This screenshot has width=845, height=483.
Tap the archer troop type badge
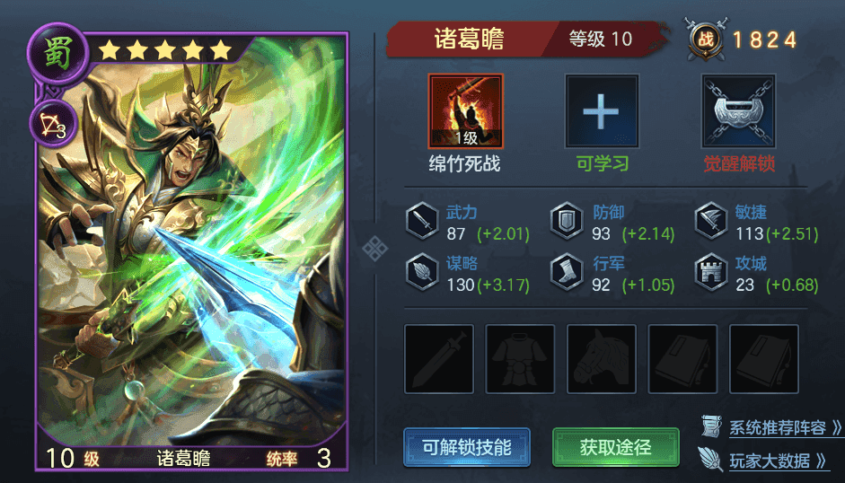pos(54,125)
